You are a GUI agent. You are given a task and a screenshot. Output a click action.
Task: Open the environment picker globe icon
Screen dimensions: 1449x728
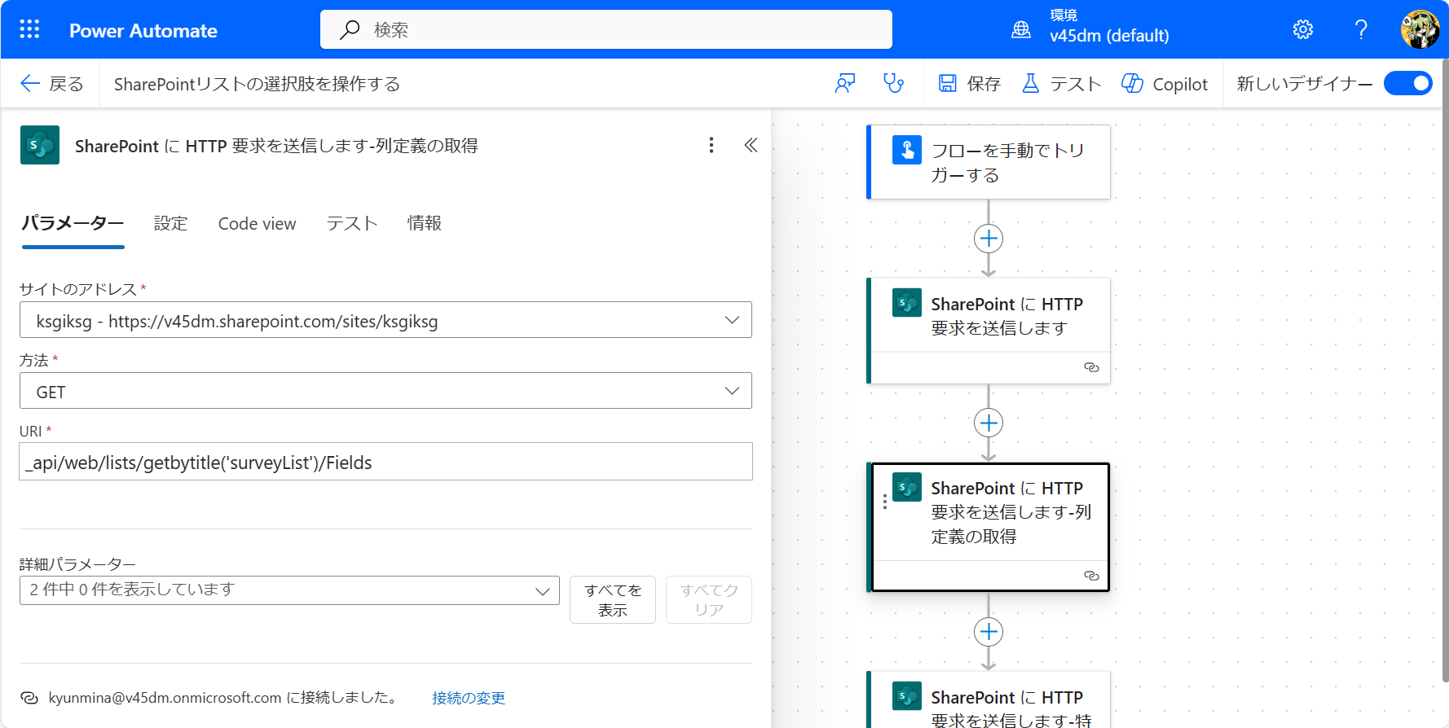tap(1021, 30)
